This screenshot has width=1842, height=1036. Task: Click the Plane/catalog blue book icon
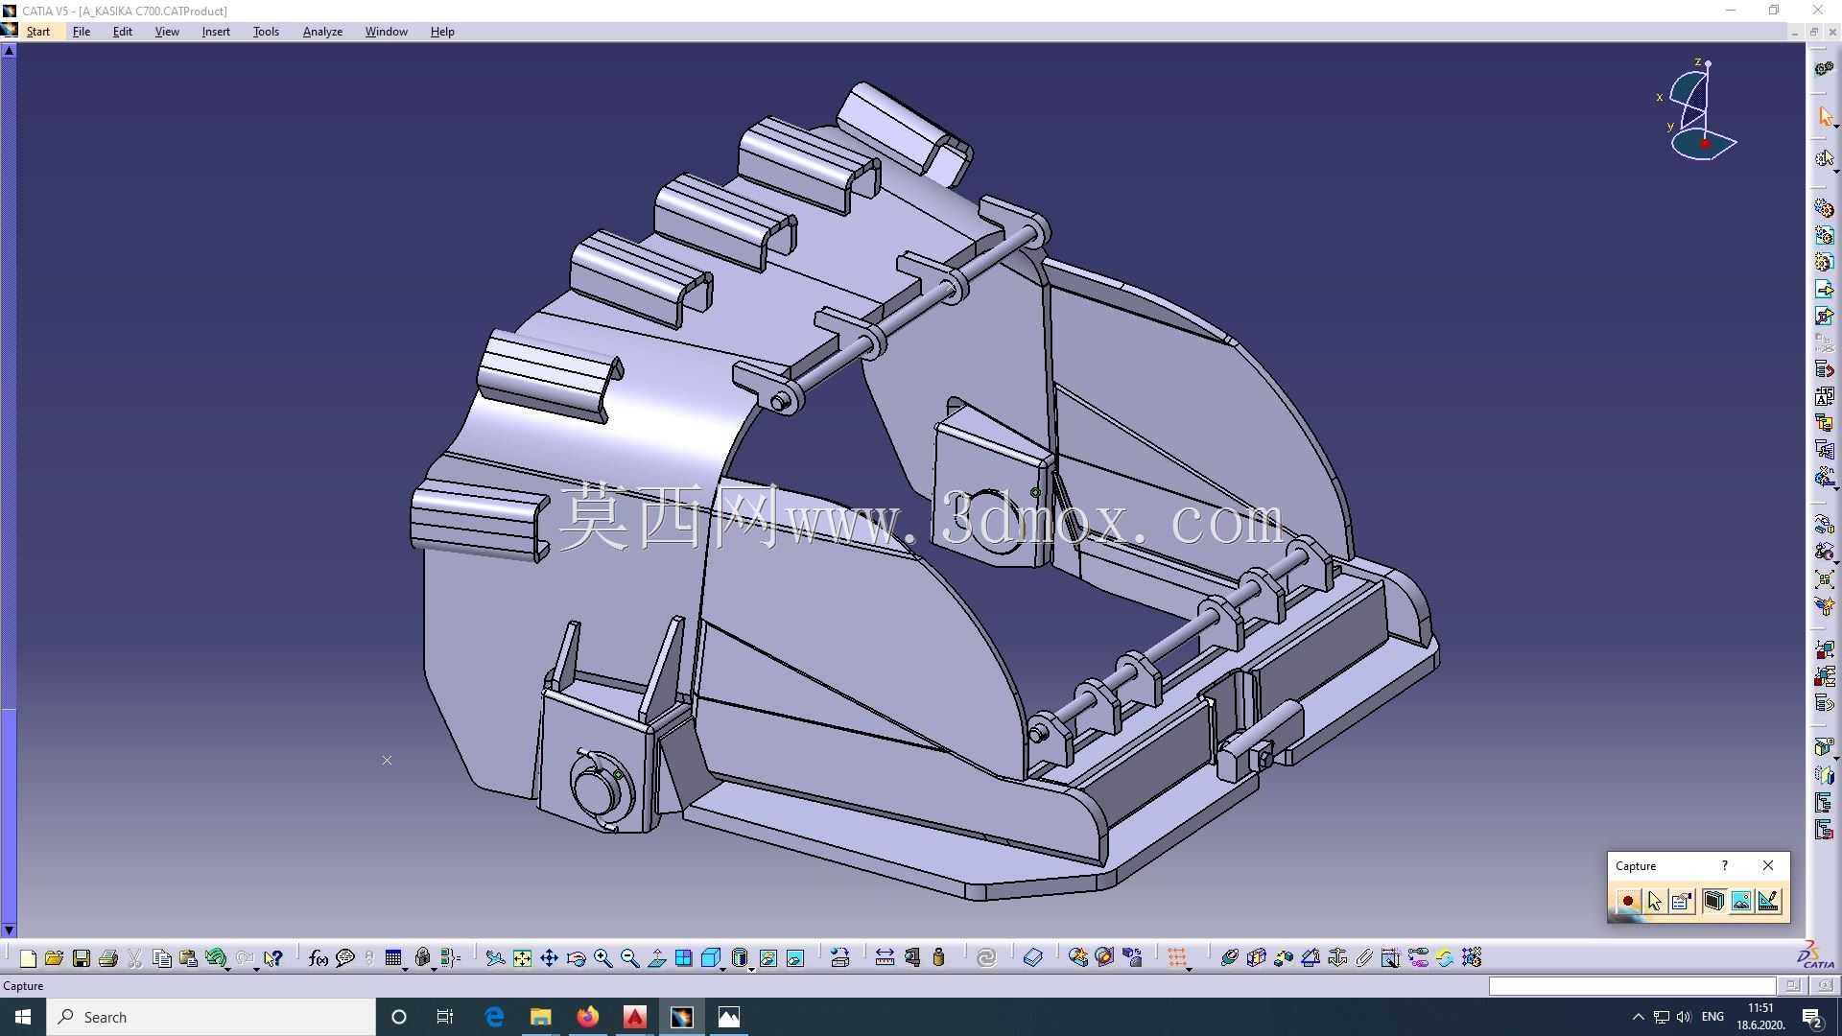point(1032,957)
